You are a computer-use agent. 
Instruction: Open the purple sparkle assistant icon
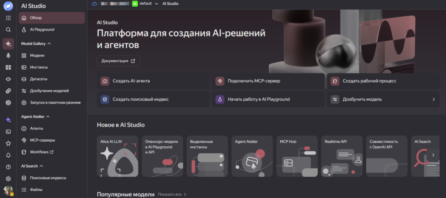pyautogui.click(x=8, y=120)
